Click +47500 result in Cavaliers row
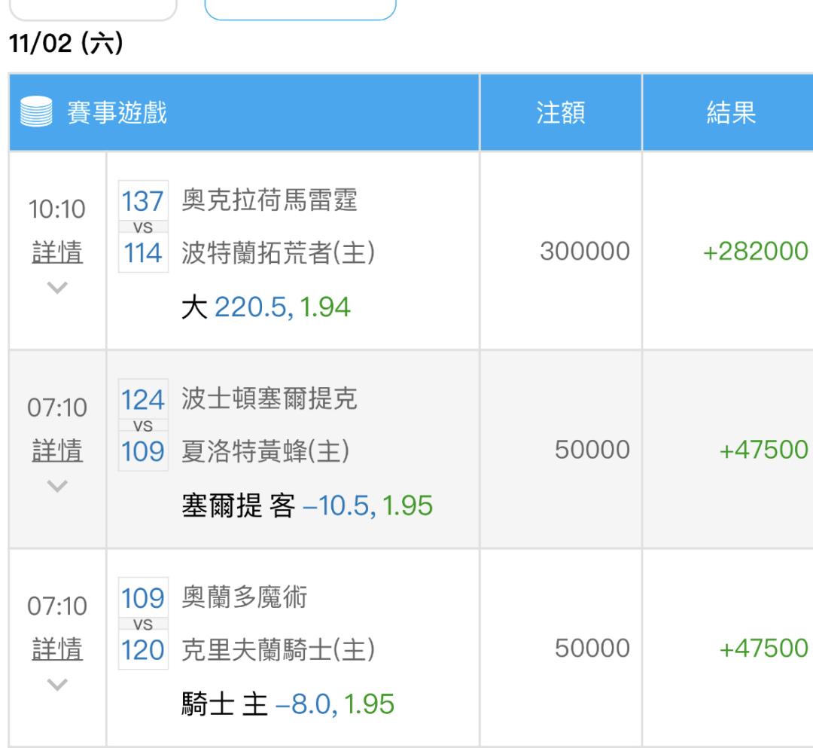The height and width of the screenshot is (748, 813). point(763,649)
